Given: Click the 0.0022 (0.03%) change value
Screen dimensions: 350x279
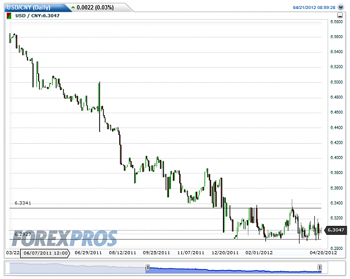Looking at the screenshot, I should pos(95,8).
